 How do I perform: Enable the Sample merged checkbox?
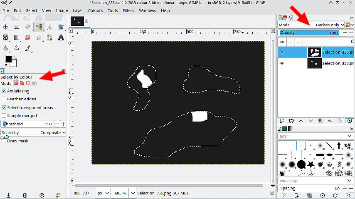point(4,116)
